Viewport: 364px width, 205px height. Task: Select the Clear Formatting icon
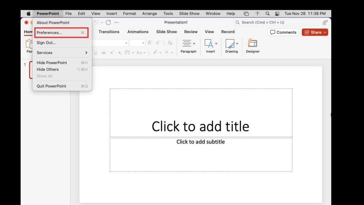[x=170, y=42]
